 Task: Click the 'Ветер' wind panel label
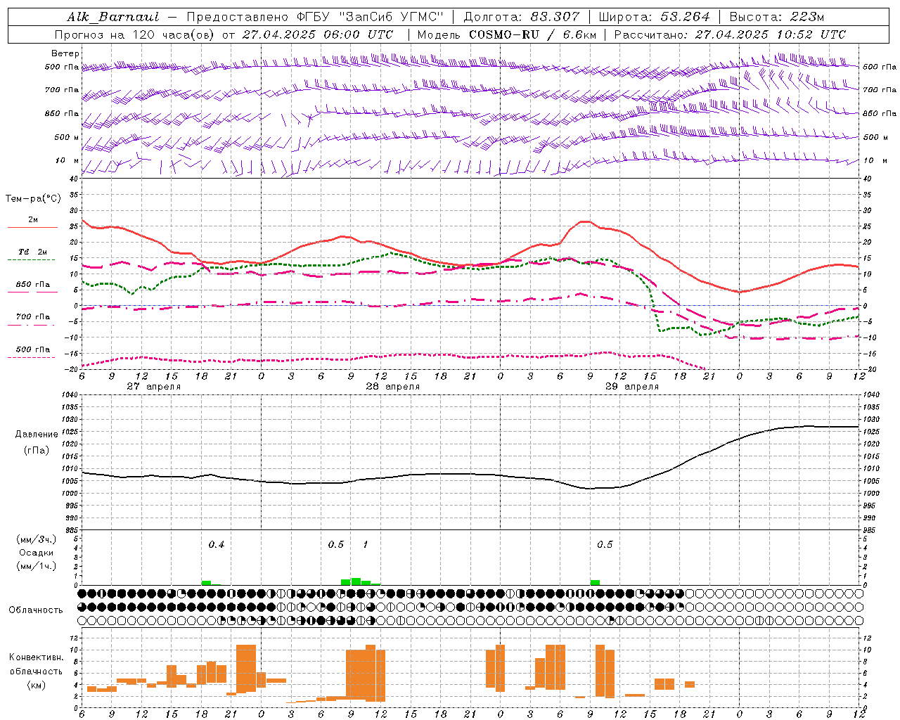tap(65, 53)
